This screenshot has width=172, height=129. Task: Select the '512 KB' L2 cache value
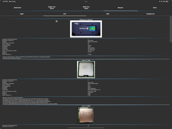(x=89, y=52)
